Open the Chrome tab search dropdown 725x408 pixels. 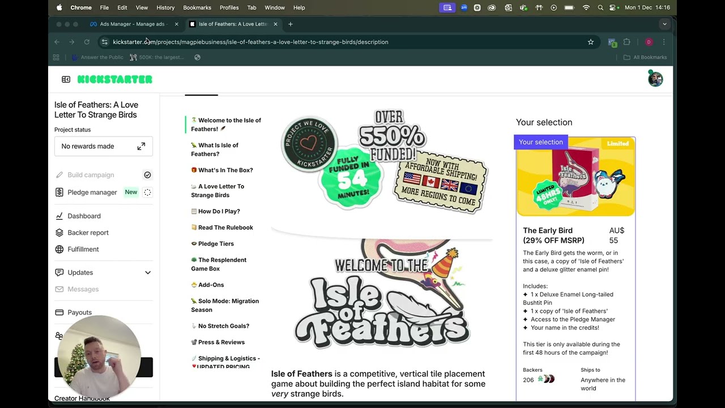664,24
